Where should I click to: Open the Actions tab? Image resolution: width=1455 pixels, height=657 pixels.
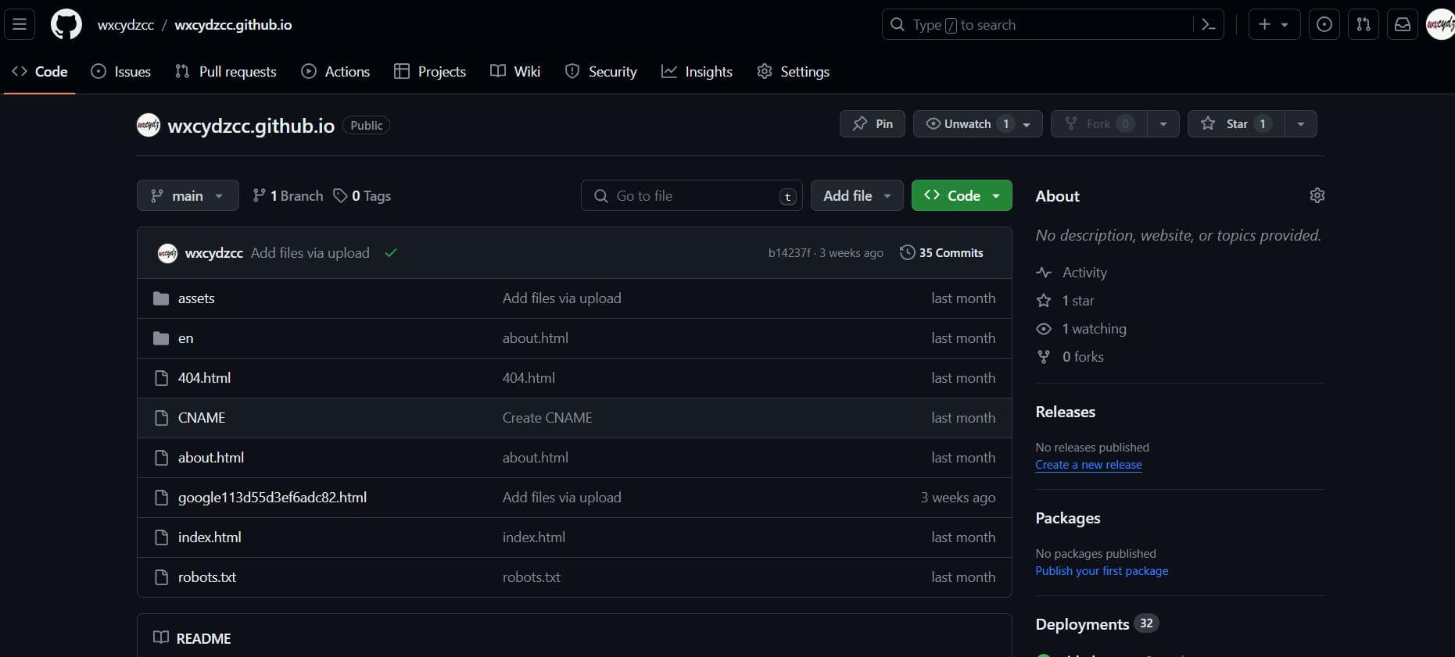(335, 71)
